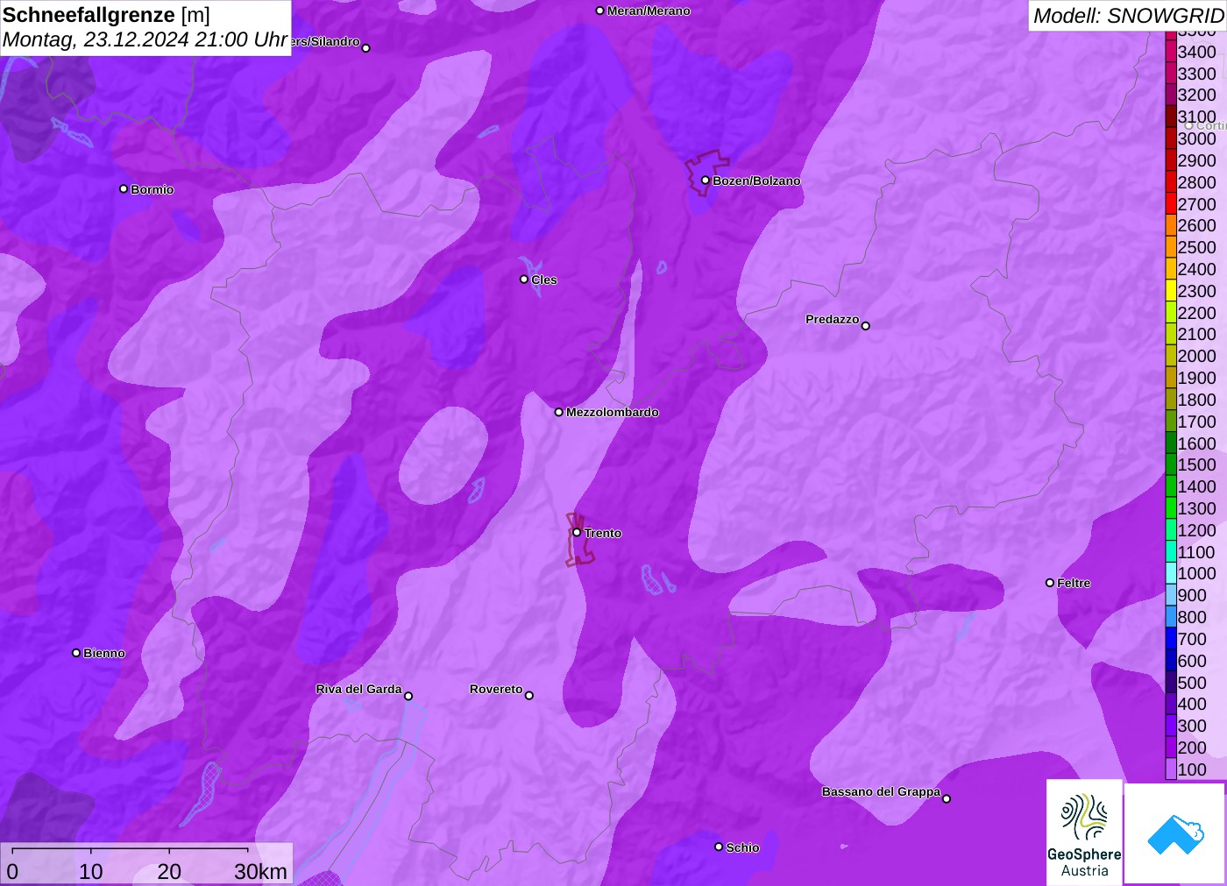Click the 3000 m legend color swatch
Viewport: 1227px width, 886px height.
[1171, 138]
